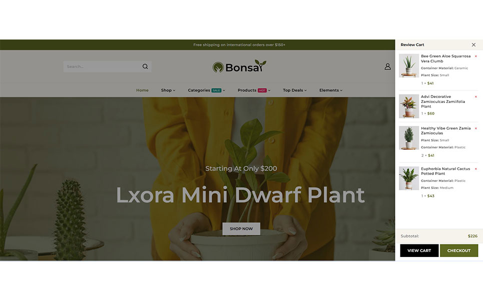Viewport: 483px width, 300px height.
Task: Expand the Categories dropdown menu
Action: pos(206,90)
